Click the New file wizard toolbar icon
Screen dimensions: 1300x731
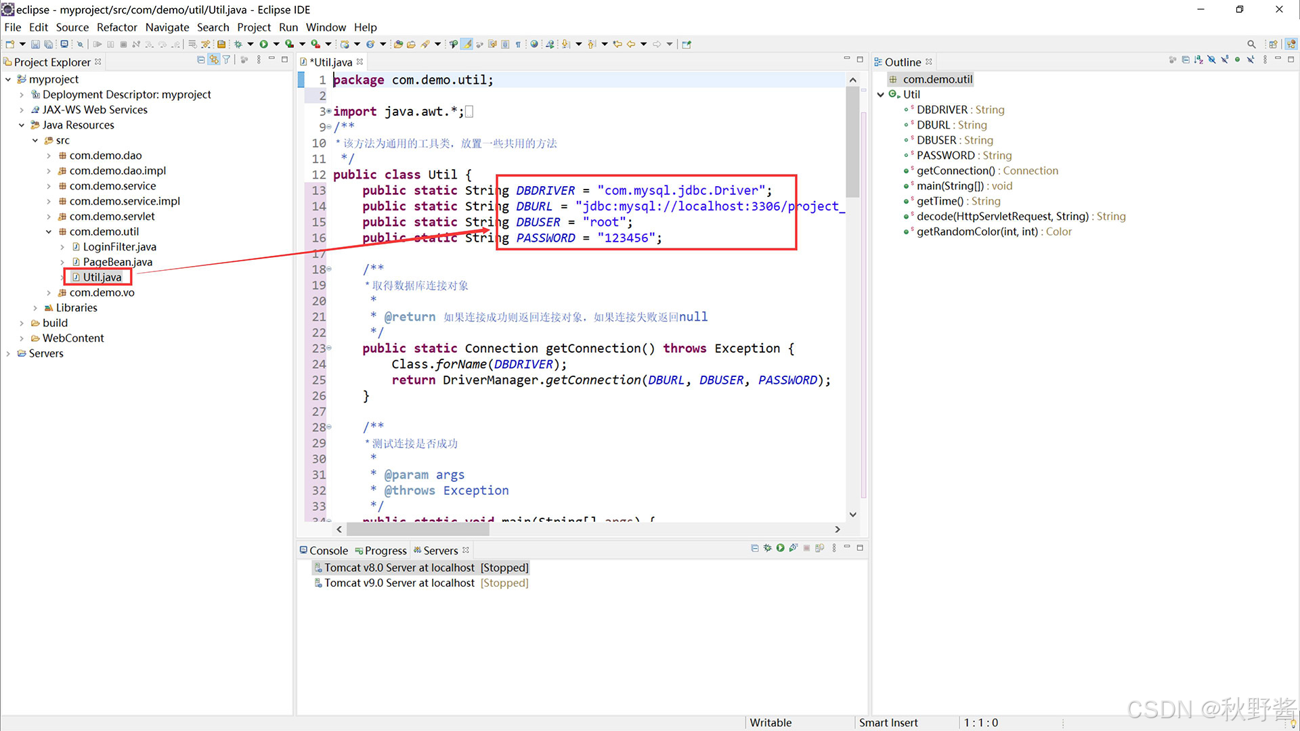tap(10, 44)
